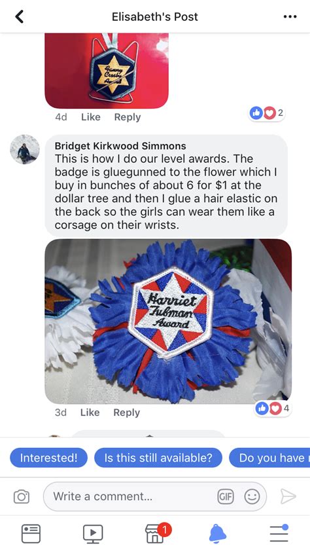Tap the "Interested!" quick reply
Viewport: 310px width, 552px height.
click(48, 458)
